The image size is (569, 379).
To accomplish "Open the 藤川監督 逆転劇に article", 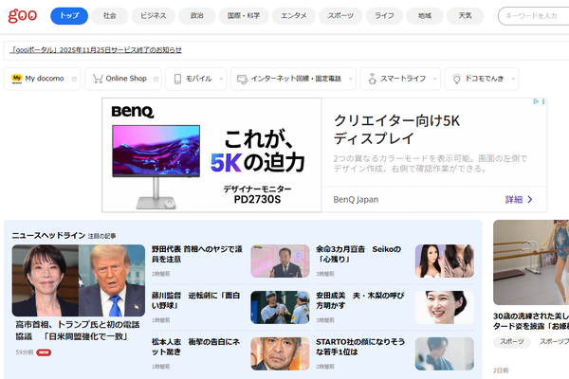I will coord(196,300).
